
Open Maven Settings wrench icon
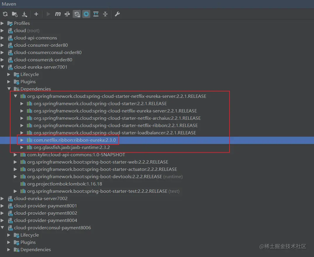[x=117, y=14]
